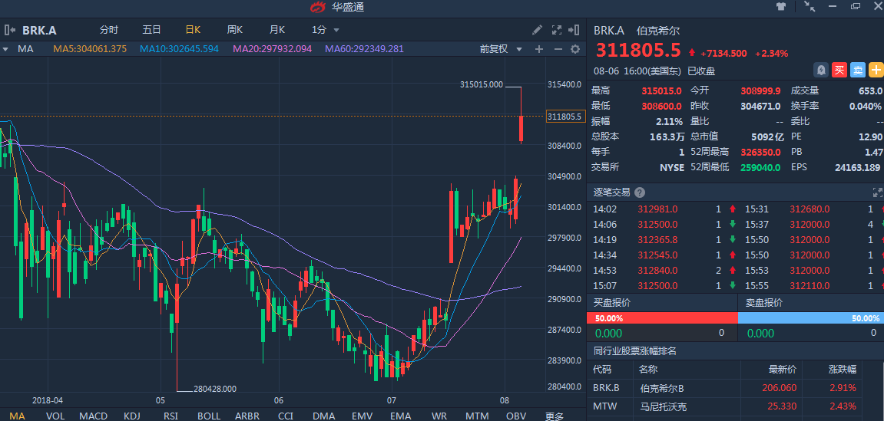Click the red 买 buy button
884x421 pixels.
tap(839, 70)
